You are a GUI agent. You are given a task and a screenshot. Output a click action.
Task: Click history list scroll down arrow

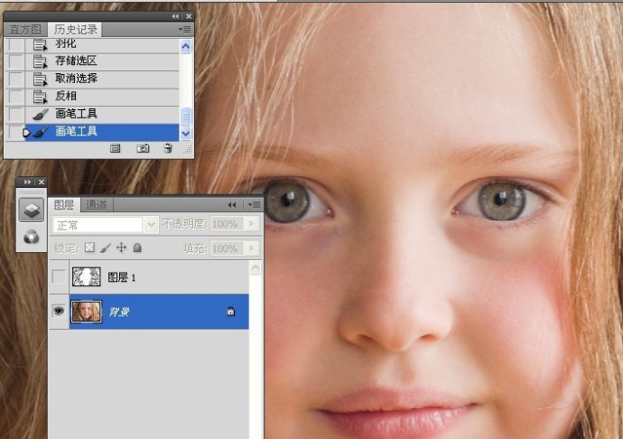point(185,134)
